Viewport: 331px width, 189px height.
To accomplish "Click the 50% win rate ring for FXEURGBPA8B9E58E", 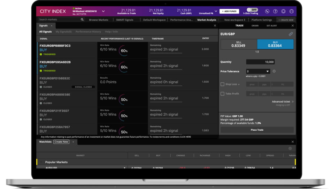I will click(x=124, y=100).
